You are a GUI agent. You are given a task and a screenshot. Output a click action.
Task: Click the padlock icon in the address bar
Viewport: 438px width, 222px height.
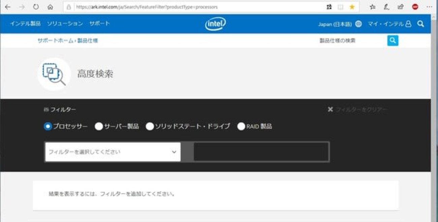(69, 7)
